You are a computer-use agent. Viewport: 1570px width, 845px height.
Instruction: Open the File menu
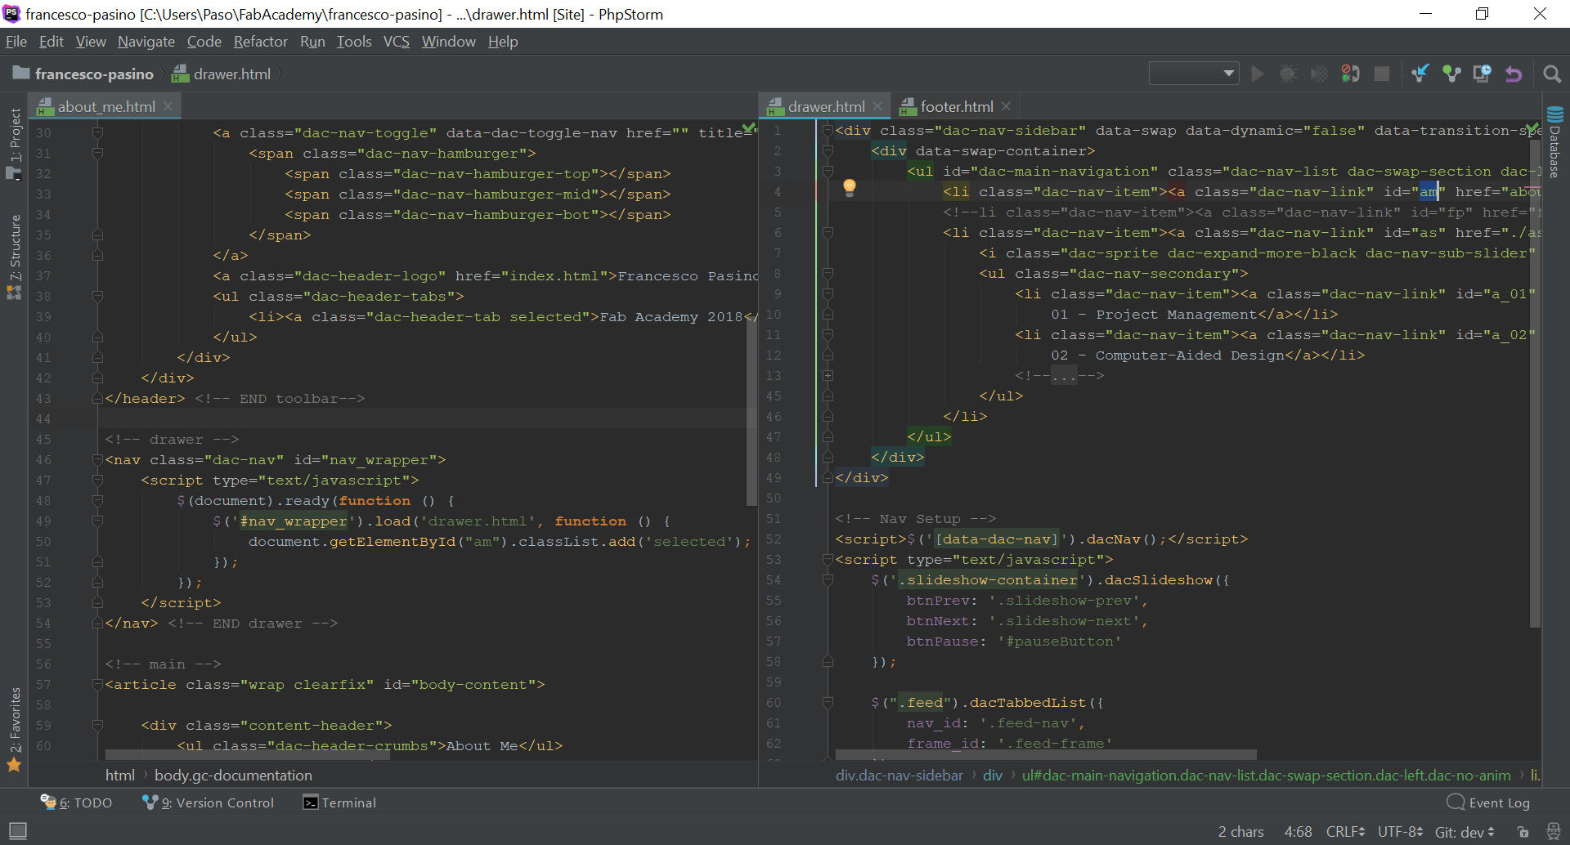click(x=16, y=42)
